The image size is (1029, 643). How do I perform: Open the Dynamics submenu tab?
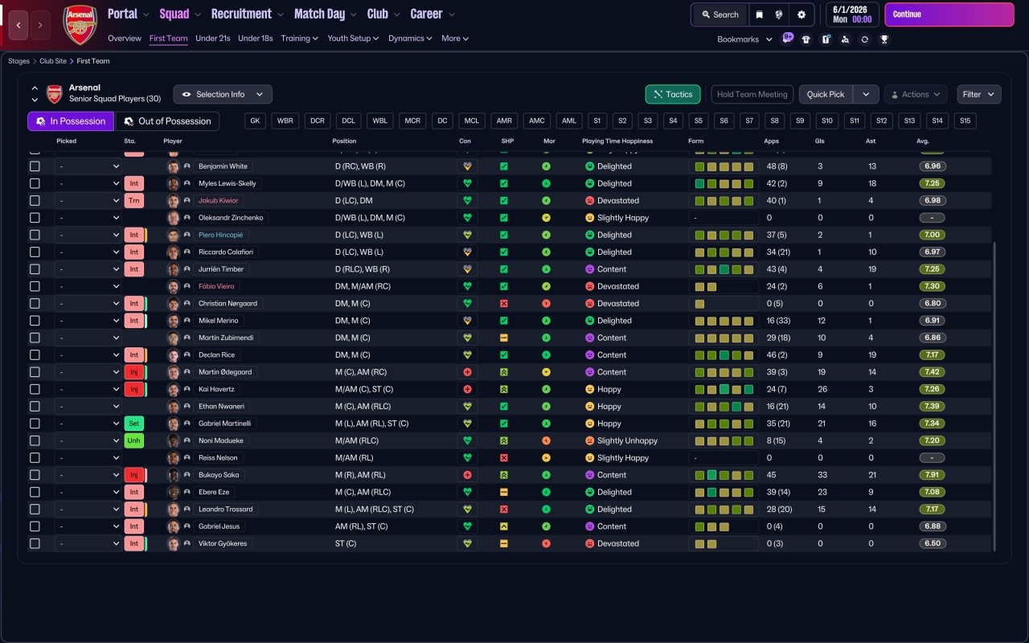click(410, 38)
